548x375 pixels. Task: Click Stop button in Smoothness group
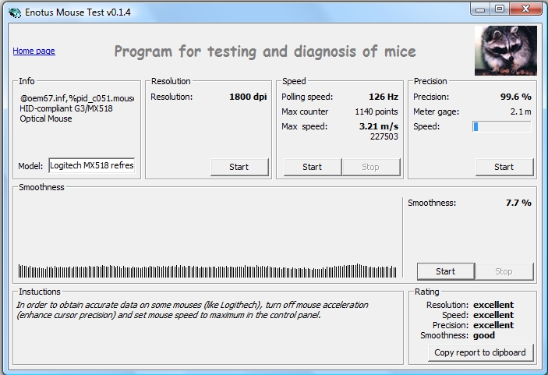(504, 271)
